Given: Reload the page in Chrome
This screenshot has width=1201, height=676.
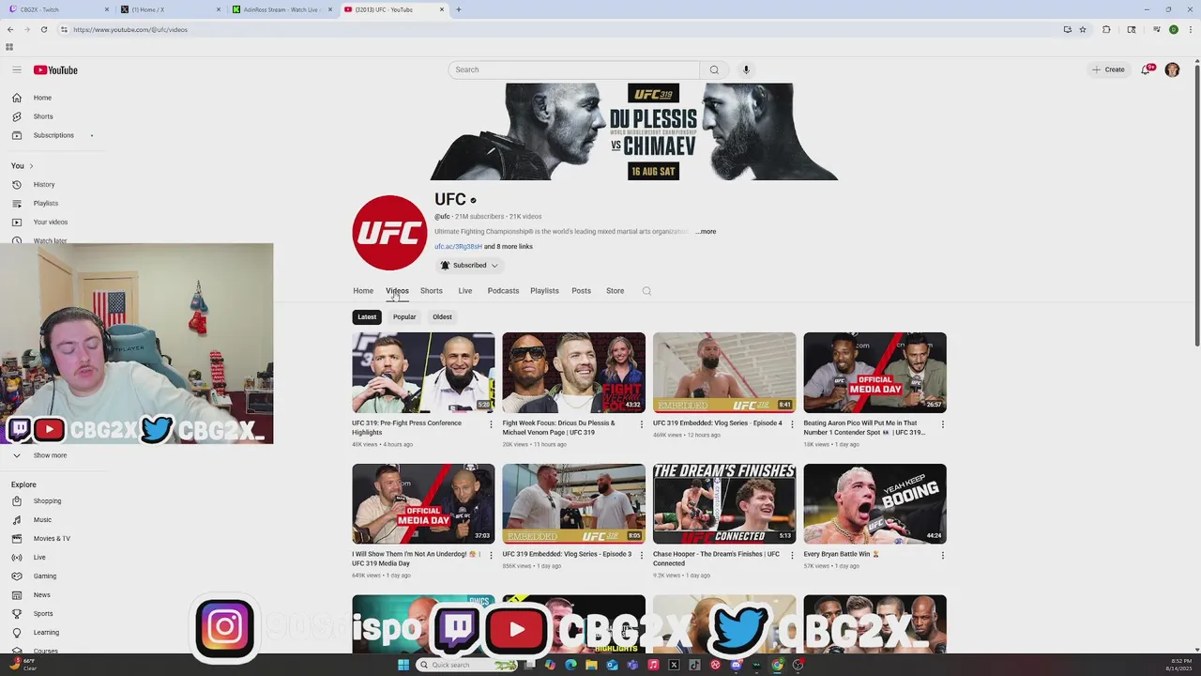Looking at the screenshot, I should [x=43, y=29].
